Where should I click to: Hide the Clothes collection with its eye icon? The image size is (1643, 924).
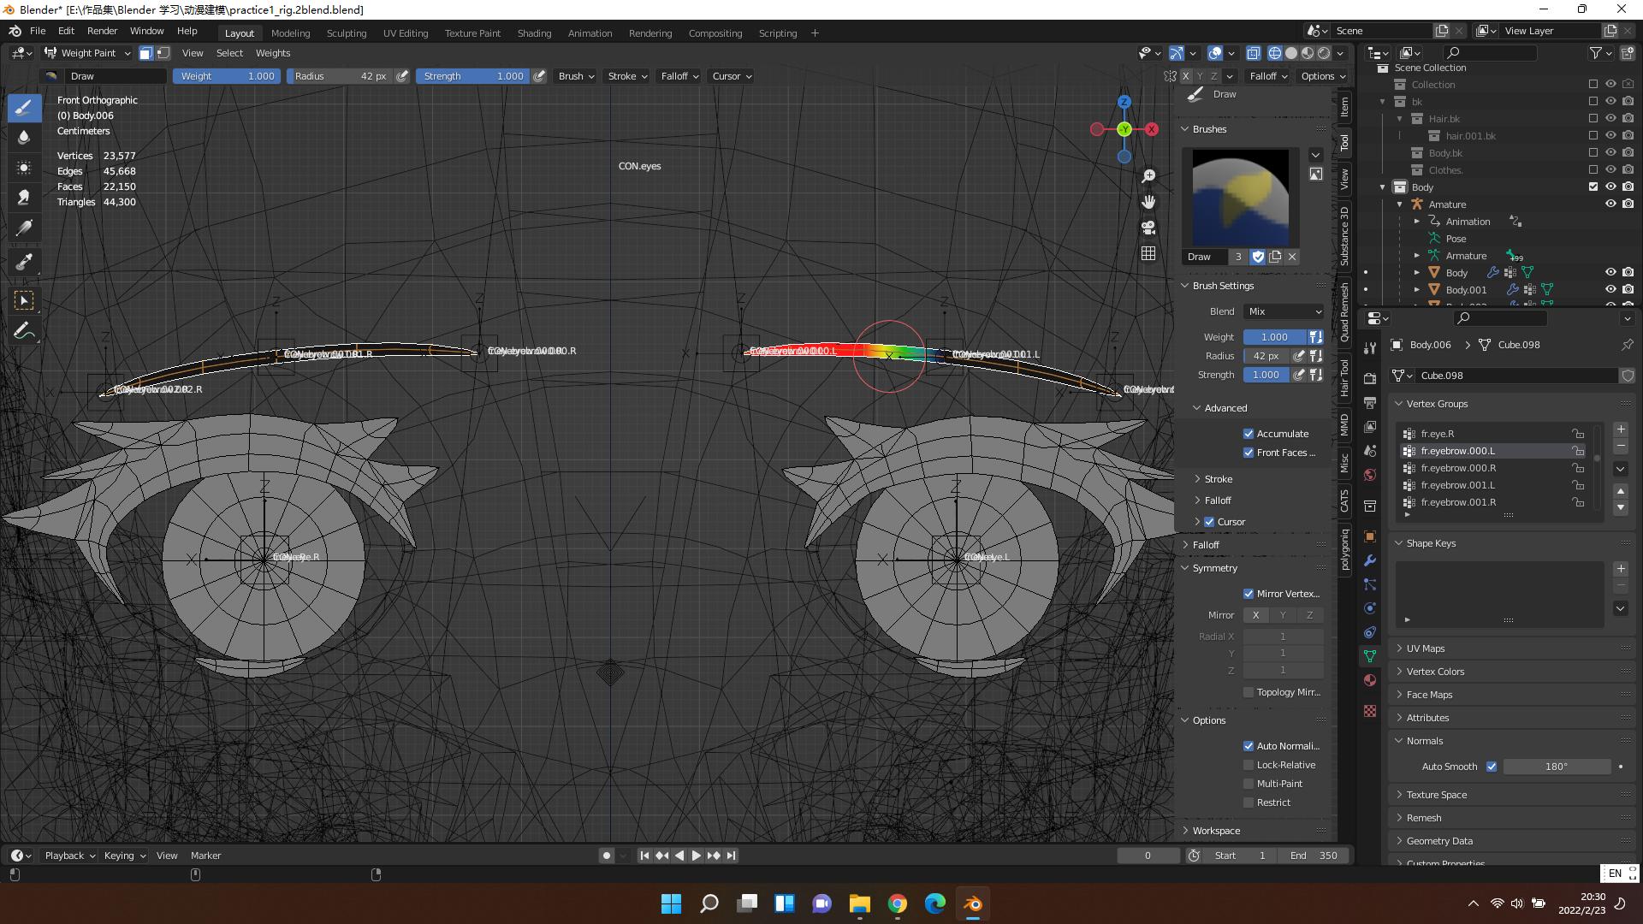tap(1611, 170)
